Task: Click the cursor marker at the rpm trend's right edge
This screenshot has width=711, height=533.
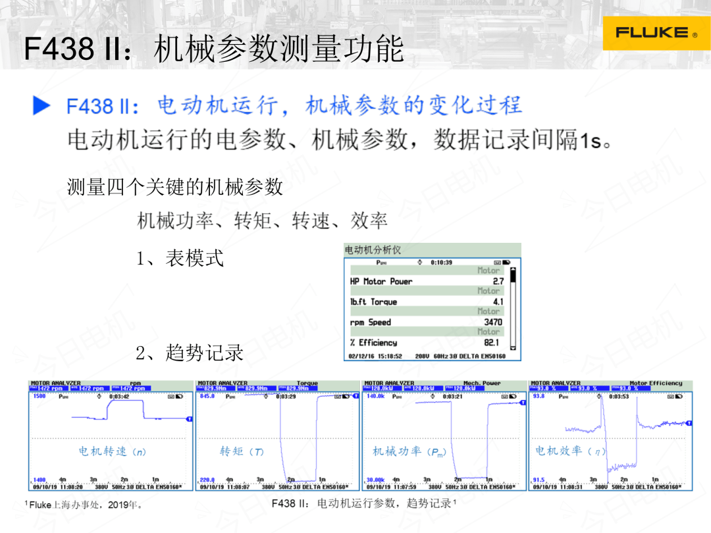Action: 190,419
